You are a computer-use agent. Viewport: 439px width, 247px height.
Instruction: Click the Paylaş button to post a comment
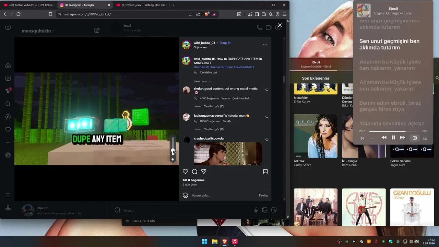click(263, 196)
